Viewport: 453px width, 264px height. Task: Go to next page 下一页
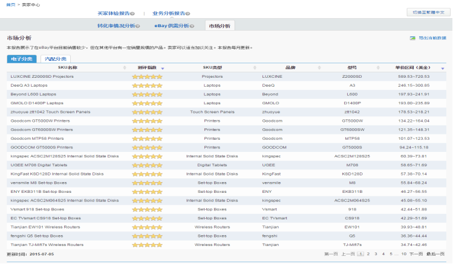[x=416, y=254]
